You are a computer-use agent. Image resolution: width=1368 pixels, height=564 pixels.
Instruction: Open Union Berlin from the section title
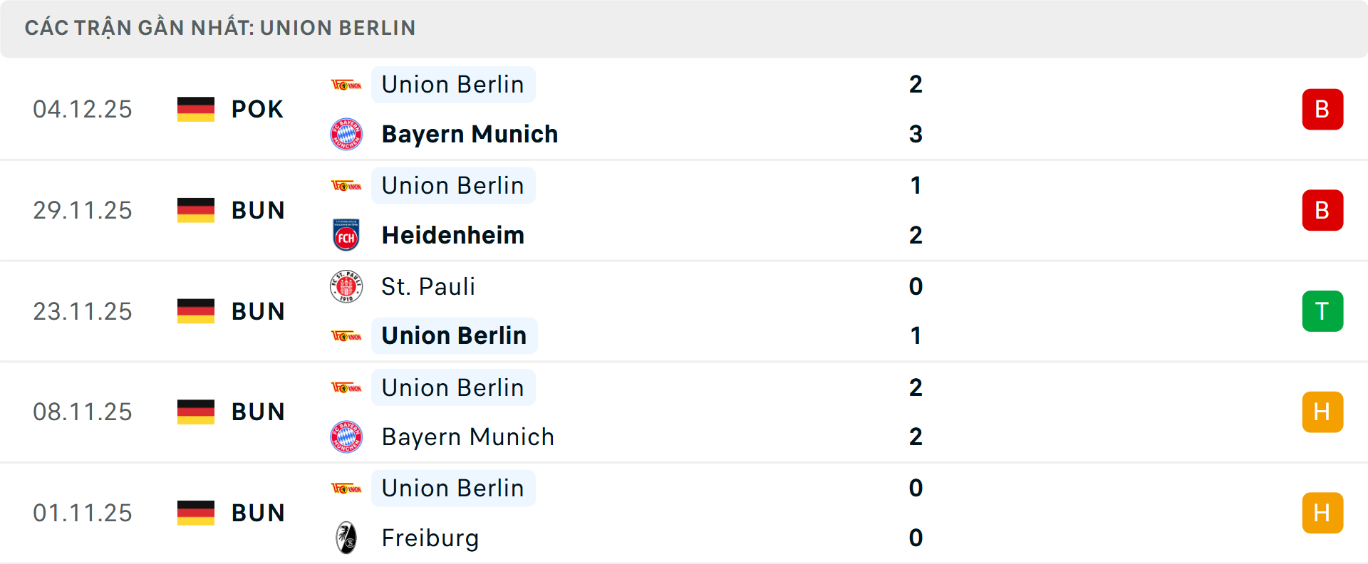[338, 28]
